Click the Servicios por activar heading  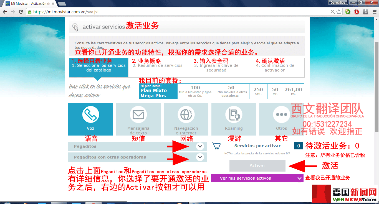[x=257, y=146]
